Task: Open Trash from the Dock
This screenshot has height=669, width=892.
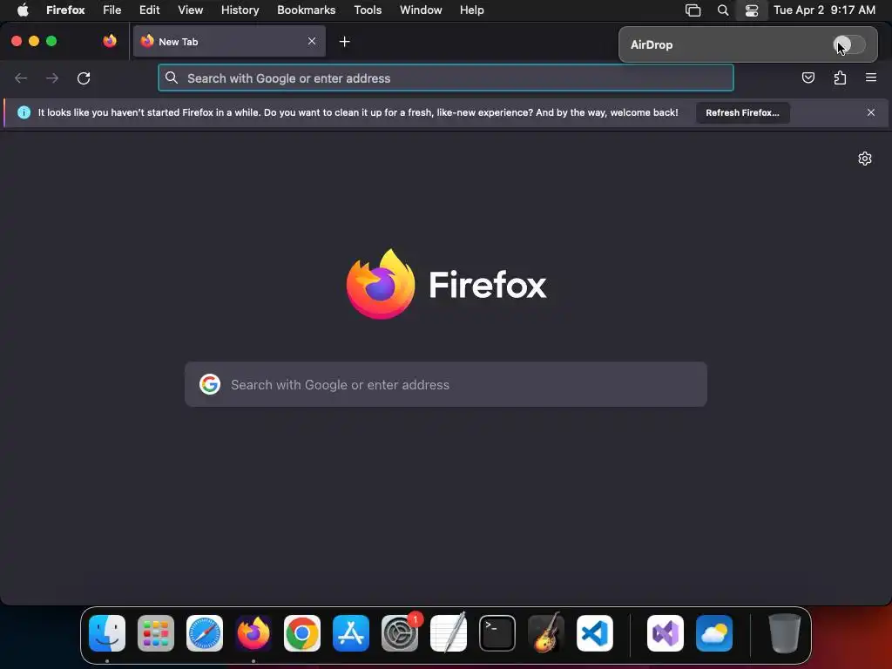Action: (785, 633)
